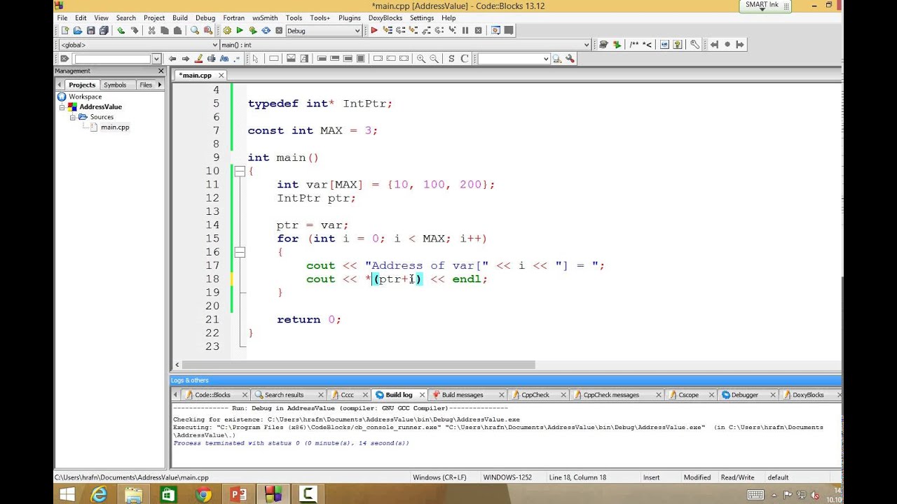Click the Redo toolbar icon
The image size is (897, 504).
pyautogui.click(x=135, y=30)
